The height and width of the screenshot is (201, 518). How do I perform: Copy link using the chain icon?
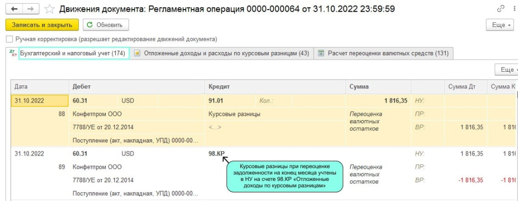(501, 9)
